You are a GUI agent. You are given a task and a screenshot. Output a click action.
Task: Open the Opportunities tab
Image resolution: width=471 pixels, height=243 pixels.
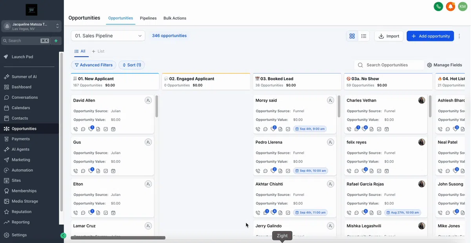[x=120, y=18]
